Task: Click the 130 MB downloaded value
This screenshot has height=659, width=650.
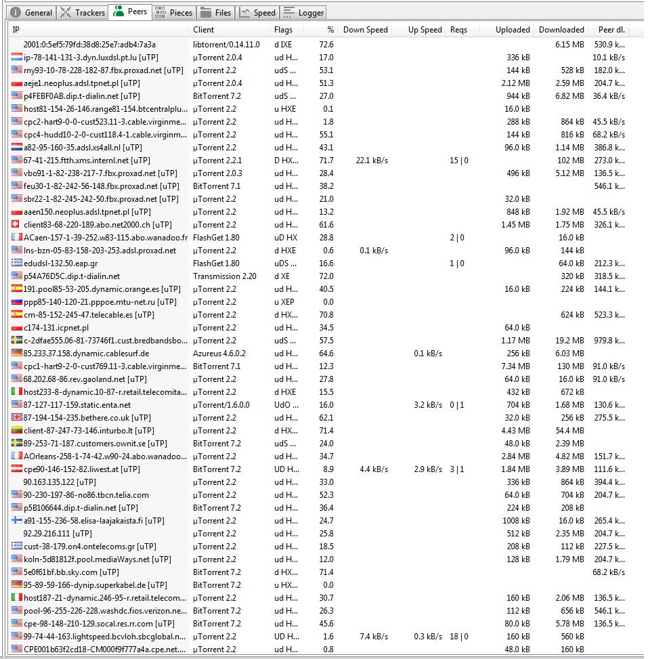Action: tap(571, 366)
